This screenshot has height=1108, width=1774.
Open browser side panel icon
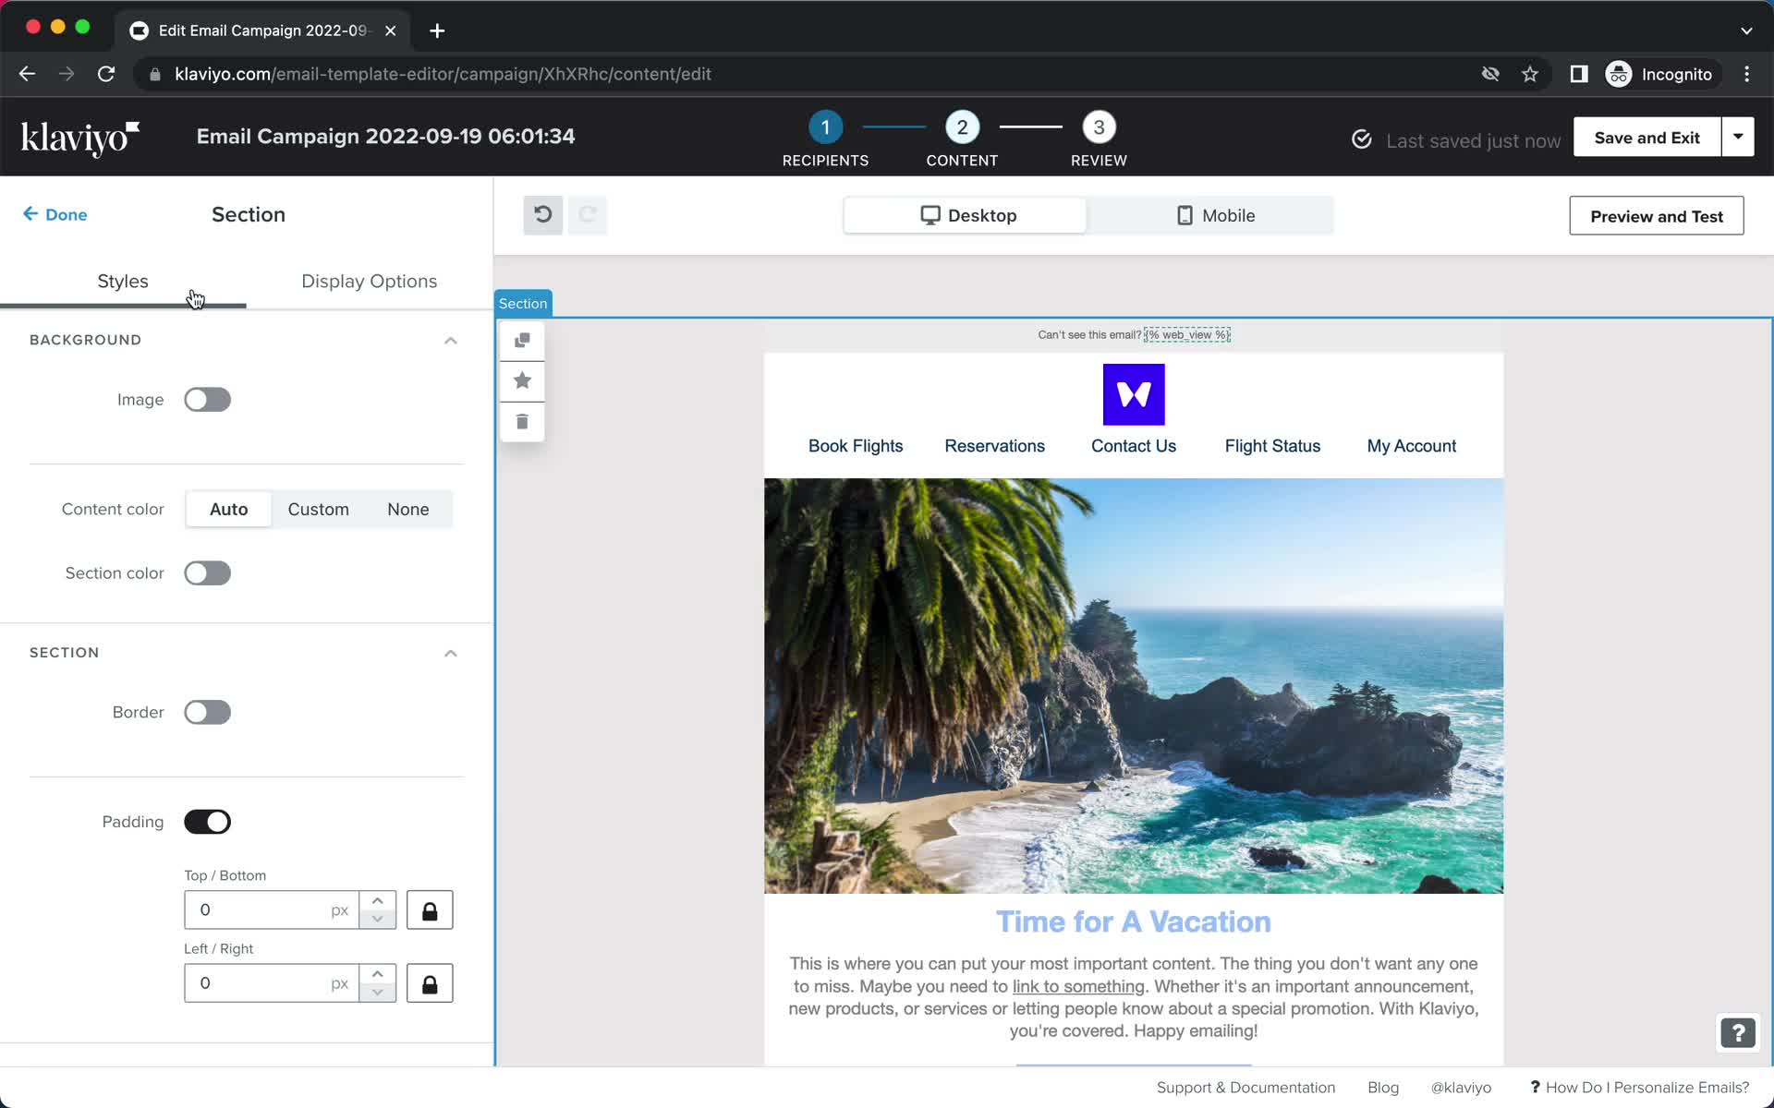pyautogui.click(x=1579, y=74)
